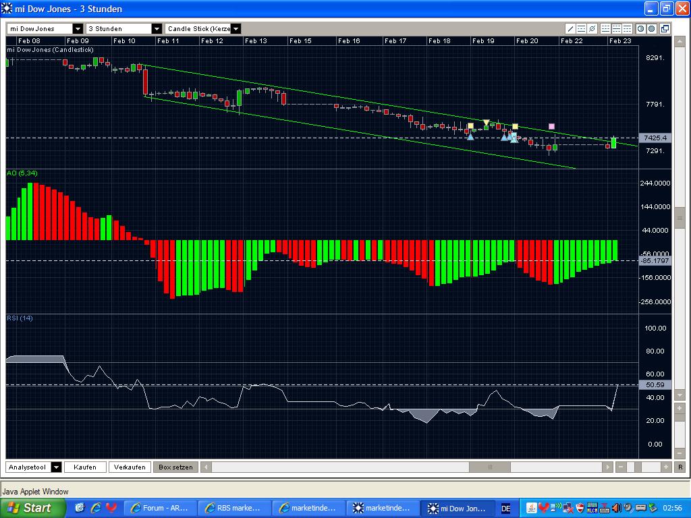Click the volume icon in the system tray
Screen dimensions: 691x518
point(617,508)
